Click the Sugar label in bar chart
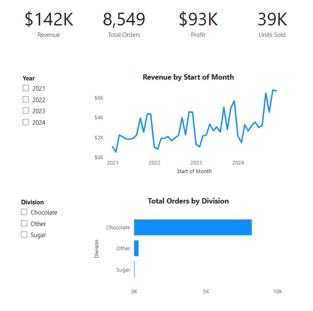The image size is (313, 311). 123,270
